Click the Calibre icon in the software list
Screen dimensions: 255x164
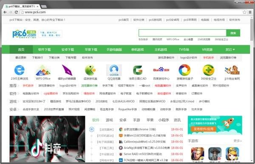click(x=121, y=142)
